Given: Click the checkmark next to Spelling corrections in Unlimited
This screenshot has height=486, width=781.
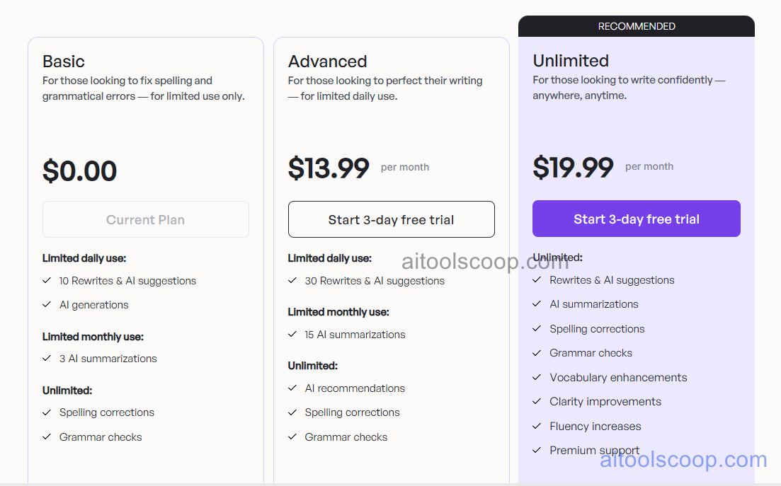Looking at the screenshot, I should coord(537,329).
